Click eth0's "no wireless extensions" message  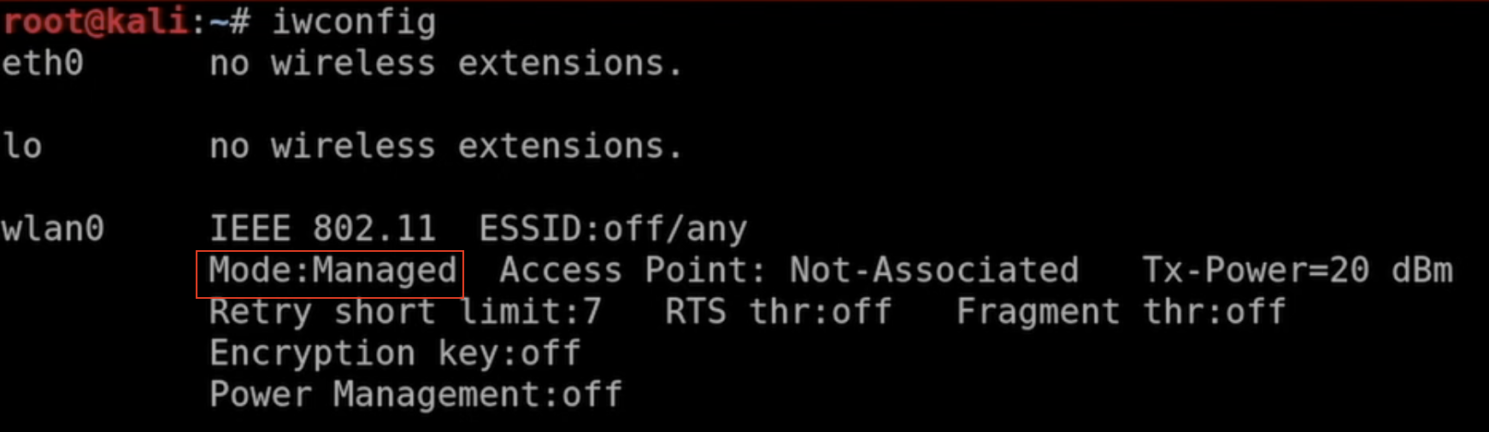[x=446, y=63]
